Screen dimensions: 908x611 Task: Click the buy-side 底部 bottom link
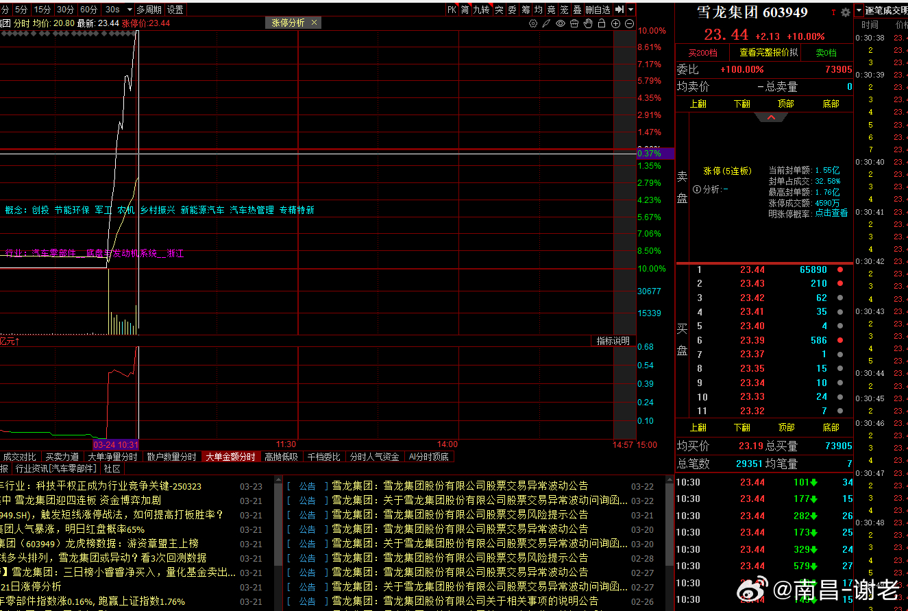(x=831, y=428)
